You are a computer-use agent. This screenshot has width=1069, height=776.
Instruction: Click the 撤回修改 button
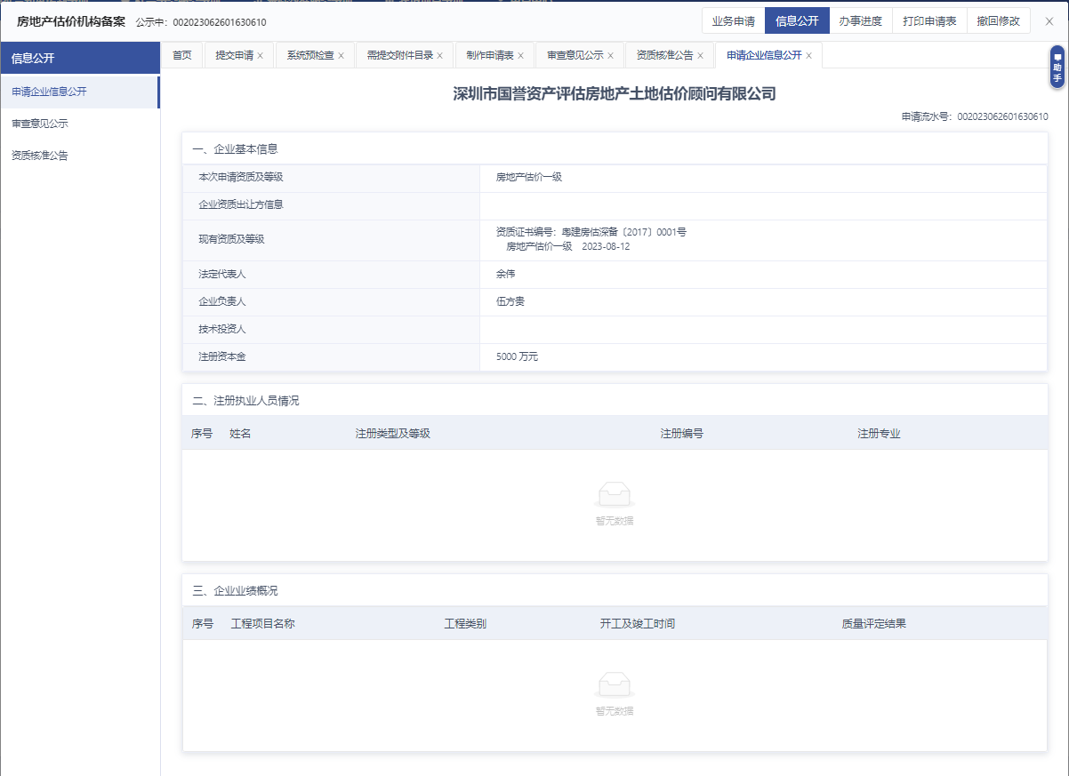tap(998, 21)
